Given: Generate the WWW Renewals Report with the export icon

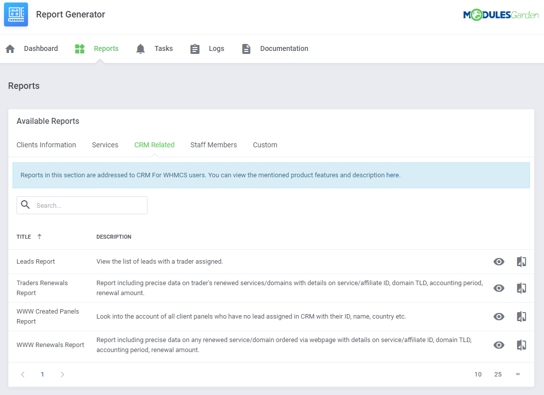Looking at the screenshot, I should pos(521,345).
